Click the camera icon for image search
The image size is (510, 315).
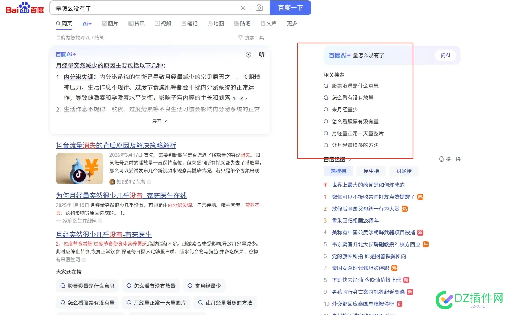259,8
